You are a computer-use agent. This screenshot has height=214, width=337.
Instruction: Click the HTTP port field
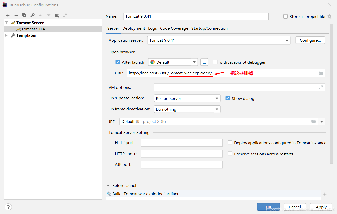tap(182, 143)
